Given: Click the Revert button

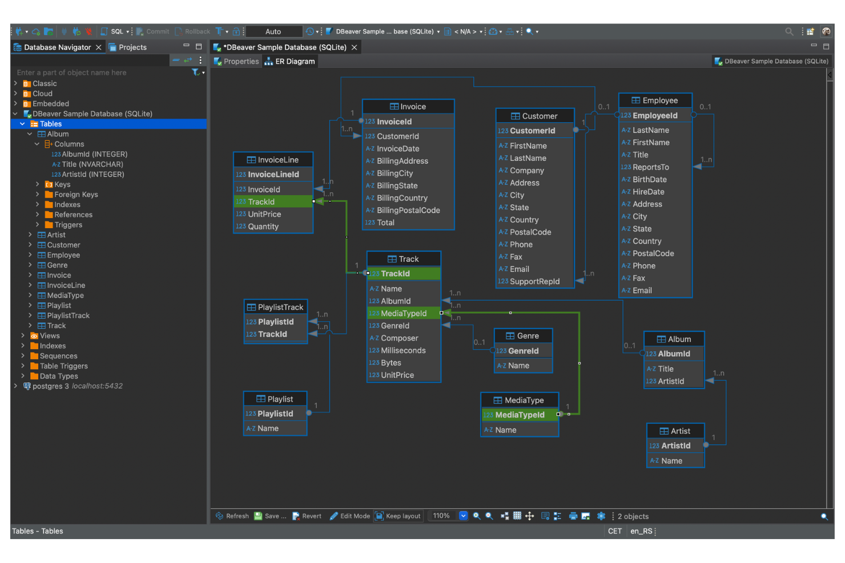Looking at the screenshot, I should 307,516.
